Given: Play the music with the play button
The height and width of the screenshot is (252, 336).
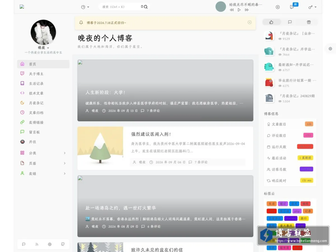Looking at the screenshot, I should point(239,10).
